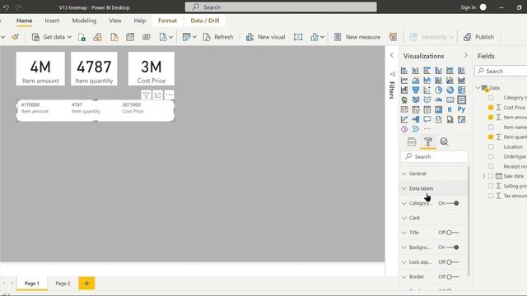Enable the Border toggle
Viewport: 527px width, 296px height.
pos(452,277)
